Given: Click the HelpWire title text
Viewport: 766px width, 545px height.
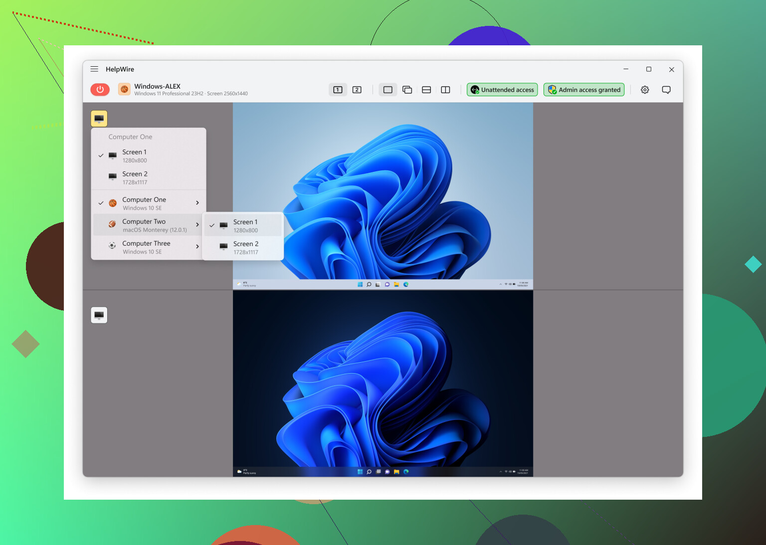Looking at the screenshot, I should coord(120,69).
